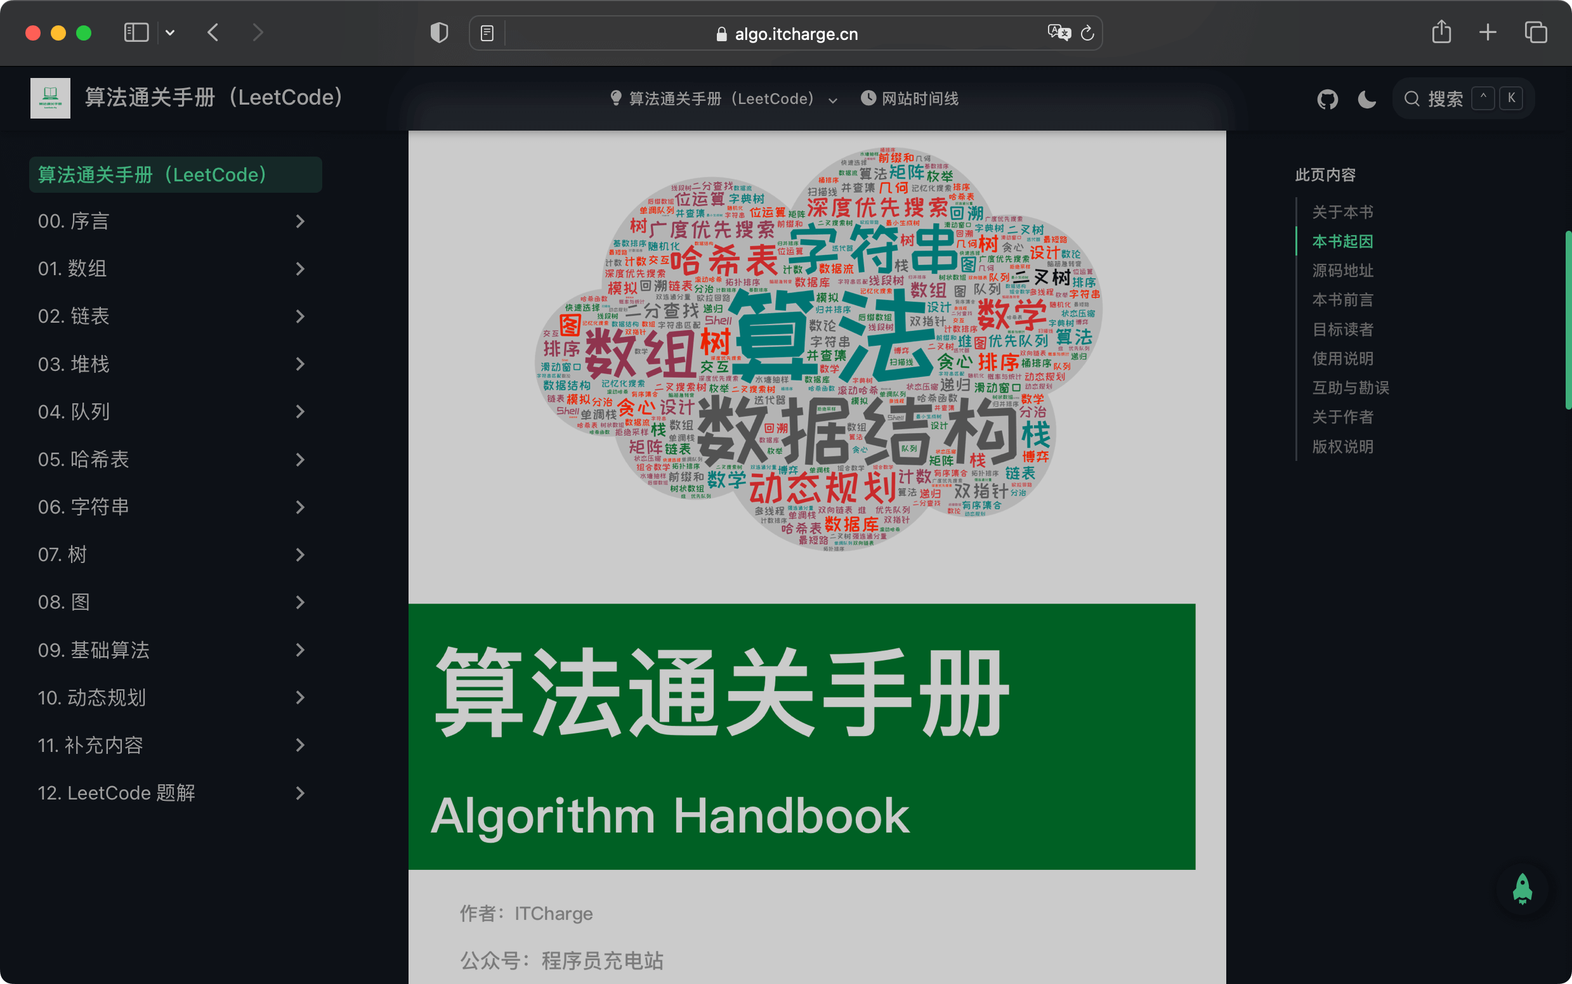
Task: Open the GitHub repository icon
Action: (1327, 100)
